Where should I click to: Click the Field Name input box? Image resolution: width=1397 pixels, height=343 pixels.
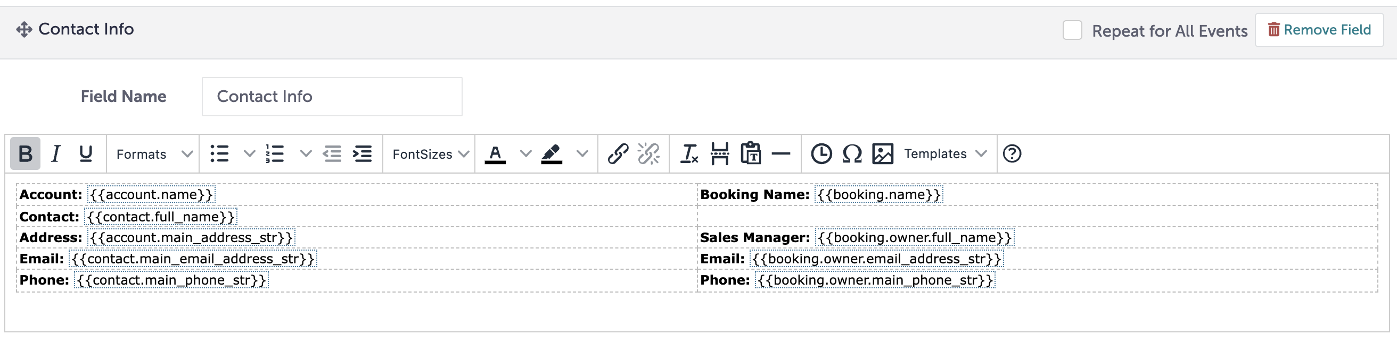point(332,96)
